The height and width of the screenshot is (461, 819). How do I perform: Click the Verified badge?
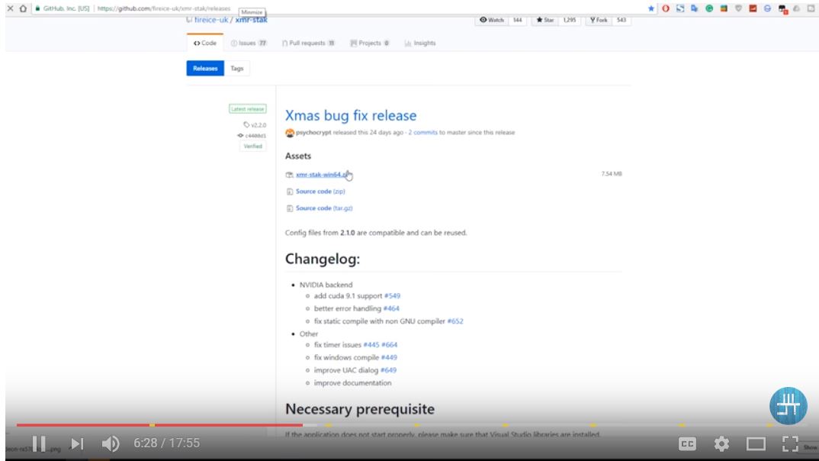(x=253, y=147)
